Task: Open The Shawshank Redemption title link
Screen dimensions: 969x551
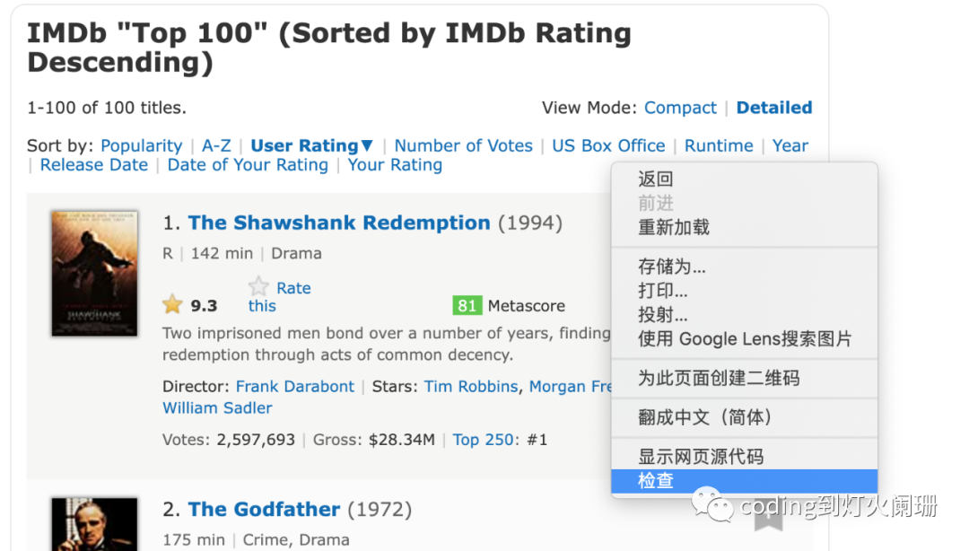Action: click(339, 223)
